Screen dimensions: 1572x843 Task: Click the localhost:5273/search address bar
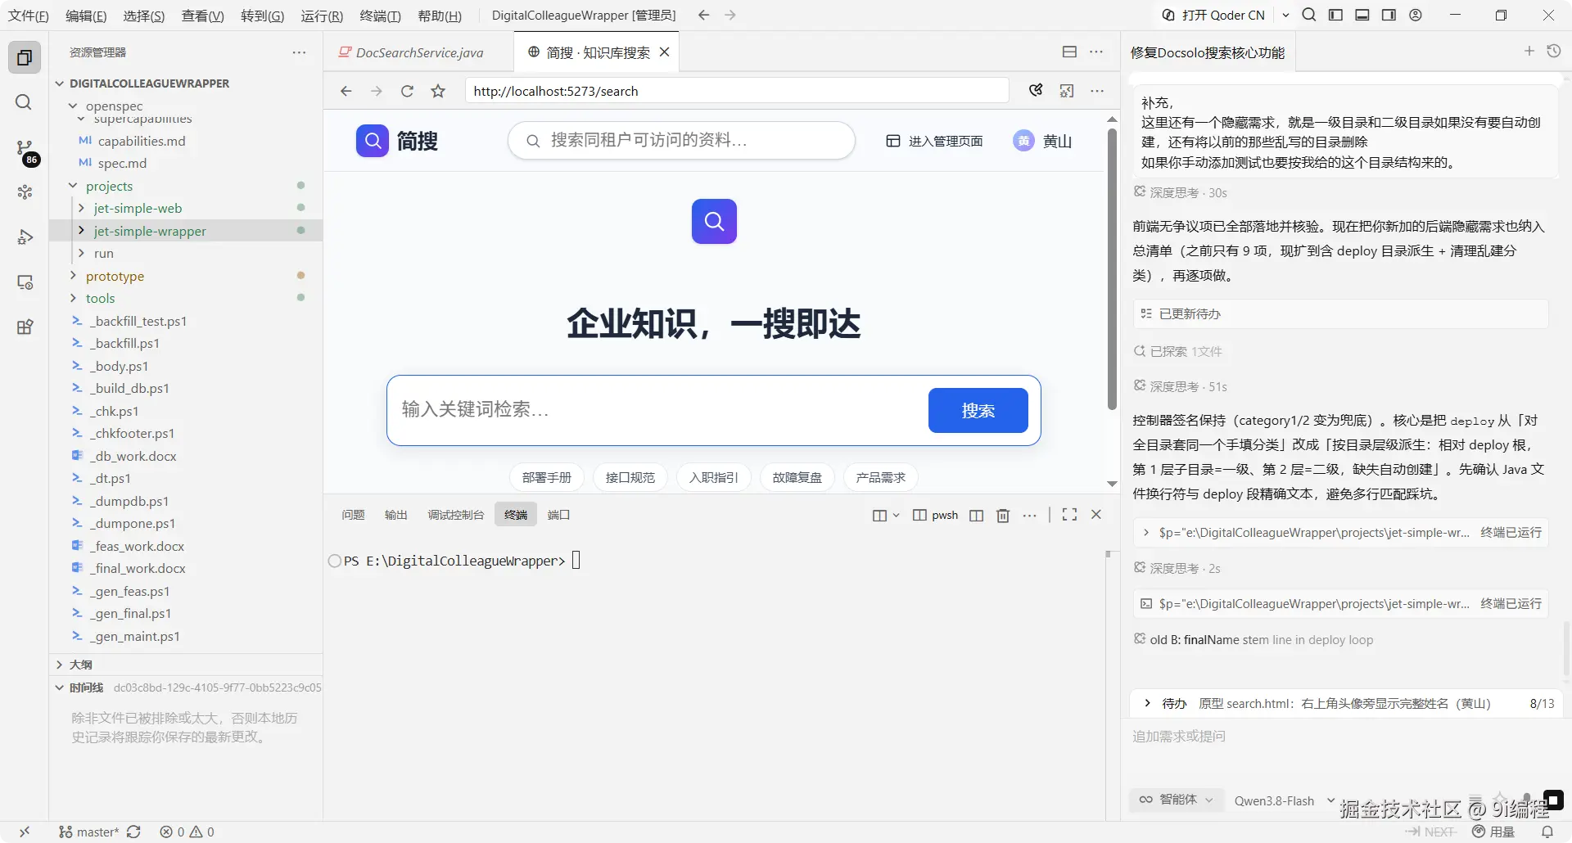737,91
